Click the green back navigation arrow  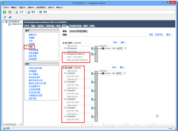pos(4,12)
